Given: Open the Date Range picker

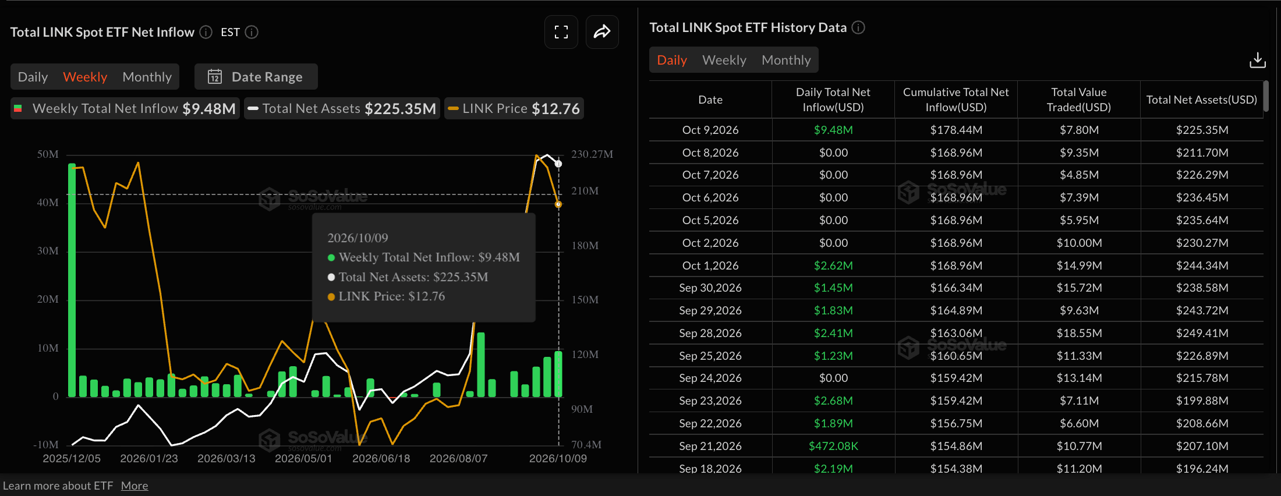Looking at the screenshot, I should (256, 77).
